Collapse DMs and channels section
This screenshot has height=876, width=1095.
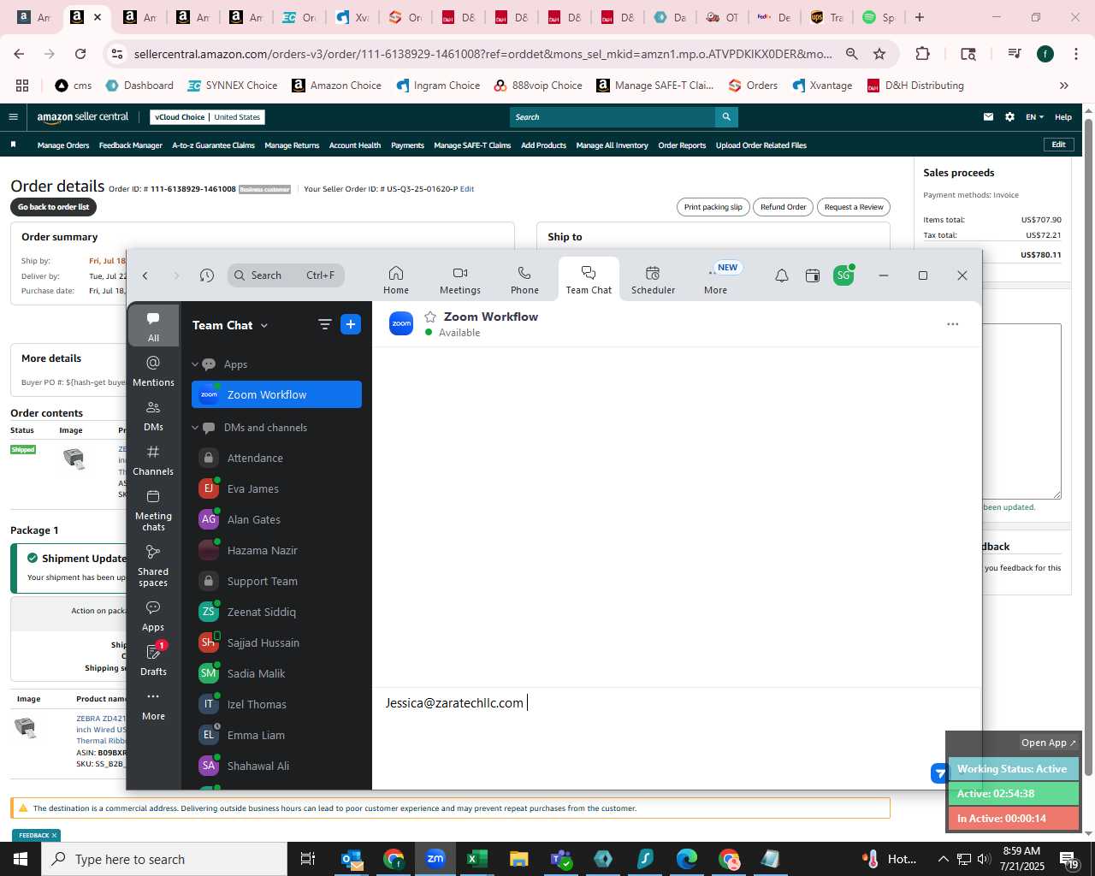point(195,428)
